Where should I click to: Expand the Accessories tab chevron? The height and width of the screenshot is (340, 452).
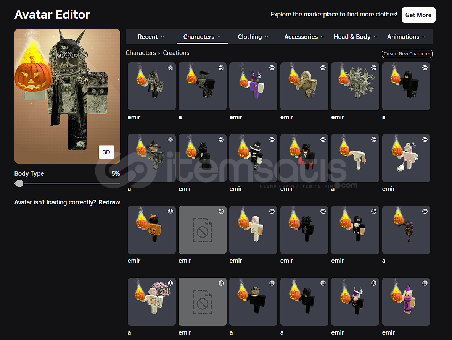(322, 37)
